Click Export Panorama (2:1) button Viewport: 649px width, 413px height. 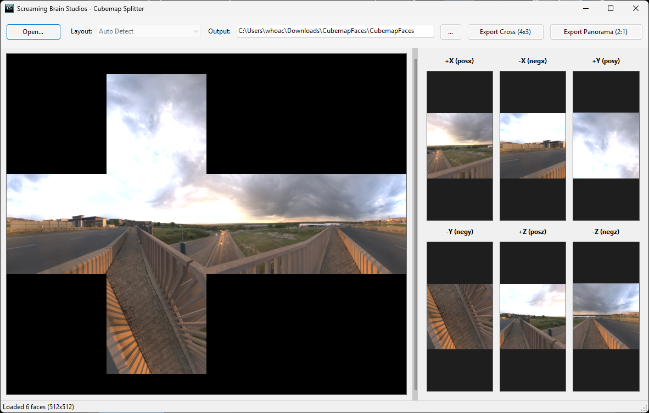tap(596, 32)
